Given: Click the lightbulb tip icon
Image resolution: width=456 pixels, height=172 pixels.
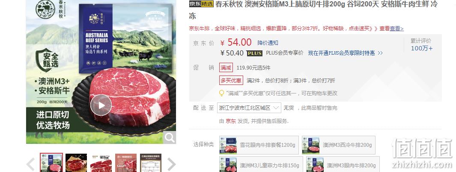Looking at the screenshot, I should tap(222, 93).
